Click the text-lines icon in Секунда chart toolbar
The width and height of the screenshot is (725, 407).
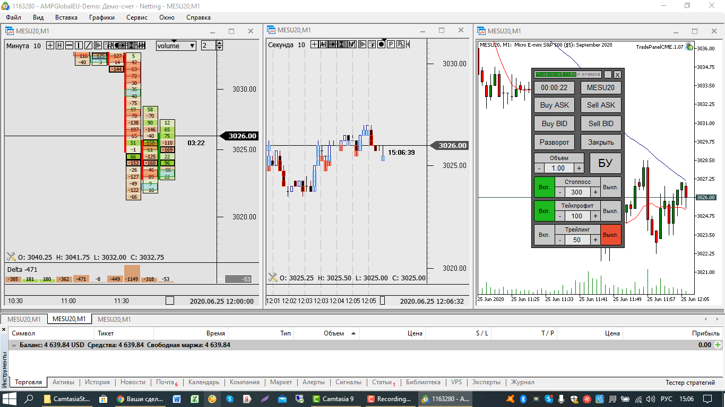(362, 45)
